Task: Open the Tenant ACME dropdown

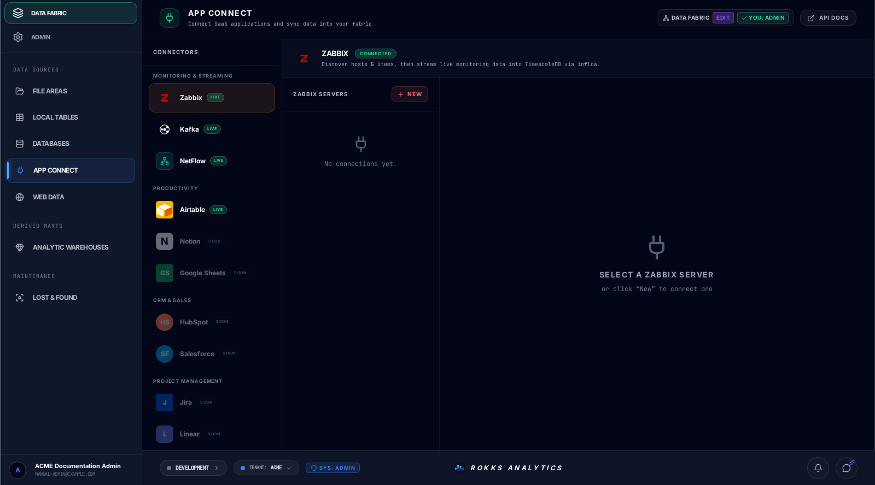Action: coord(266,468)
